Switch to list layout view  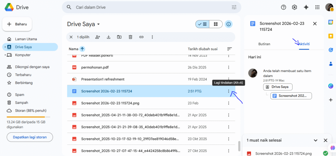pyautogui.click(x=202, y=24)
